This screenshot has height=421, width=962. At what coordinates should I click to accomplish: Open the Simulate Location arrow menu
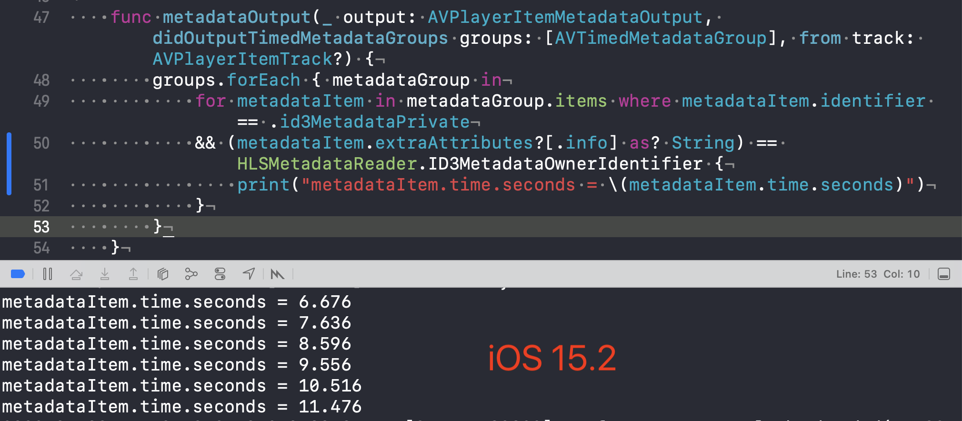[249, 274]
